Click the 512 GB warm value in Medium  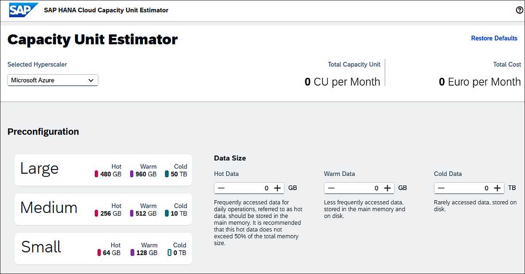click(x=146, y=213)
